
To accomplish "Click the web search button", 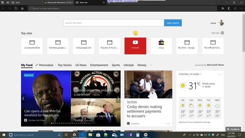I will point(173,23).
